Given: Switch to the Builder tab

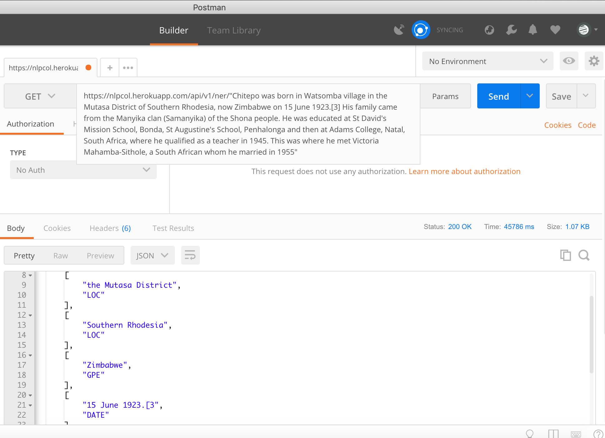Looking at the screenshot, I should click(174, 30).
